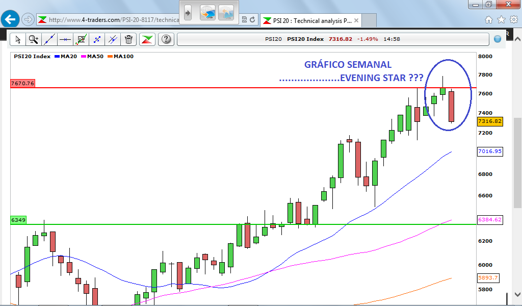Click the MA50 value 6384.62 label
The height and width of the screenshot is (306, 522).
(490, 220)
